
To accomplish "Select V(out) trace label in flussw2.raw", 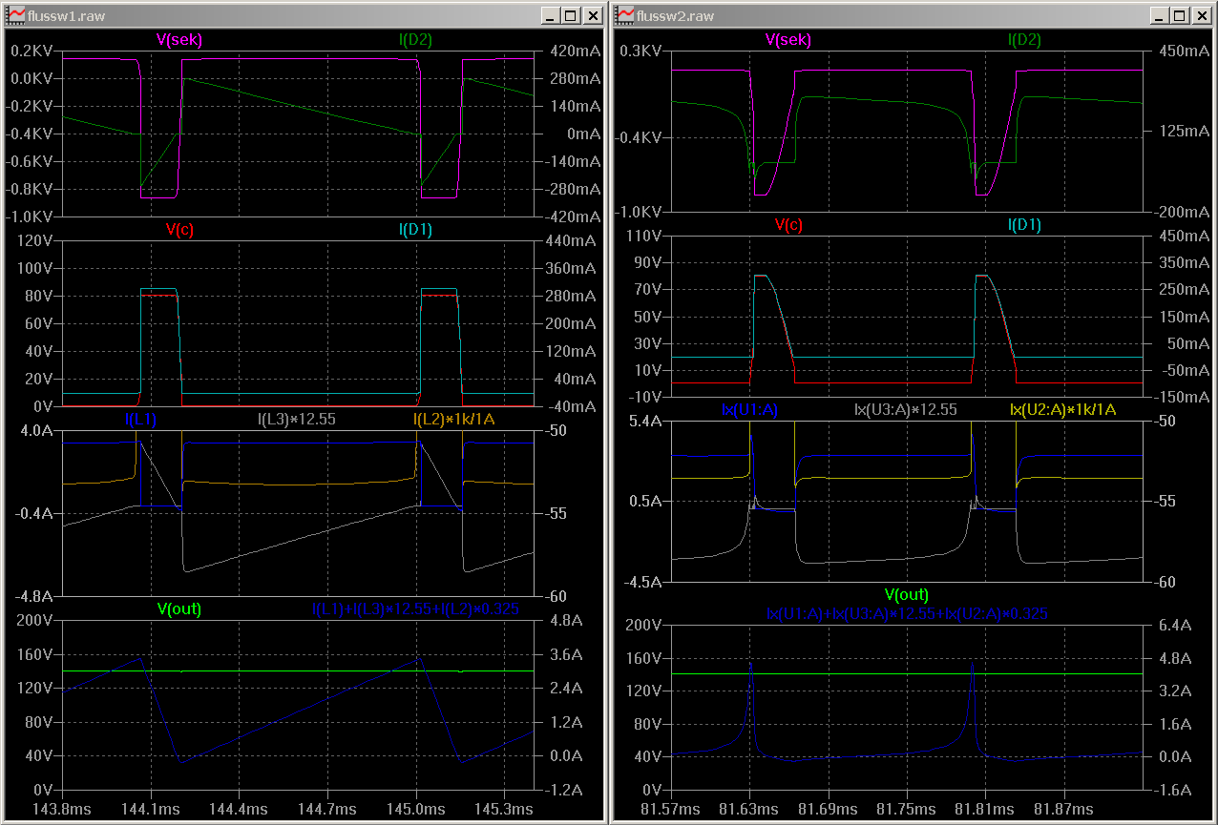I will (x=907, y=594).
